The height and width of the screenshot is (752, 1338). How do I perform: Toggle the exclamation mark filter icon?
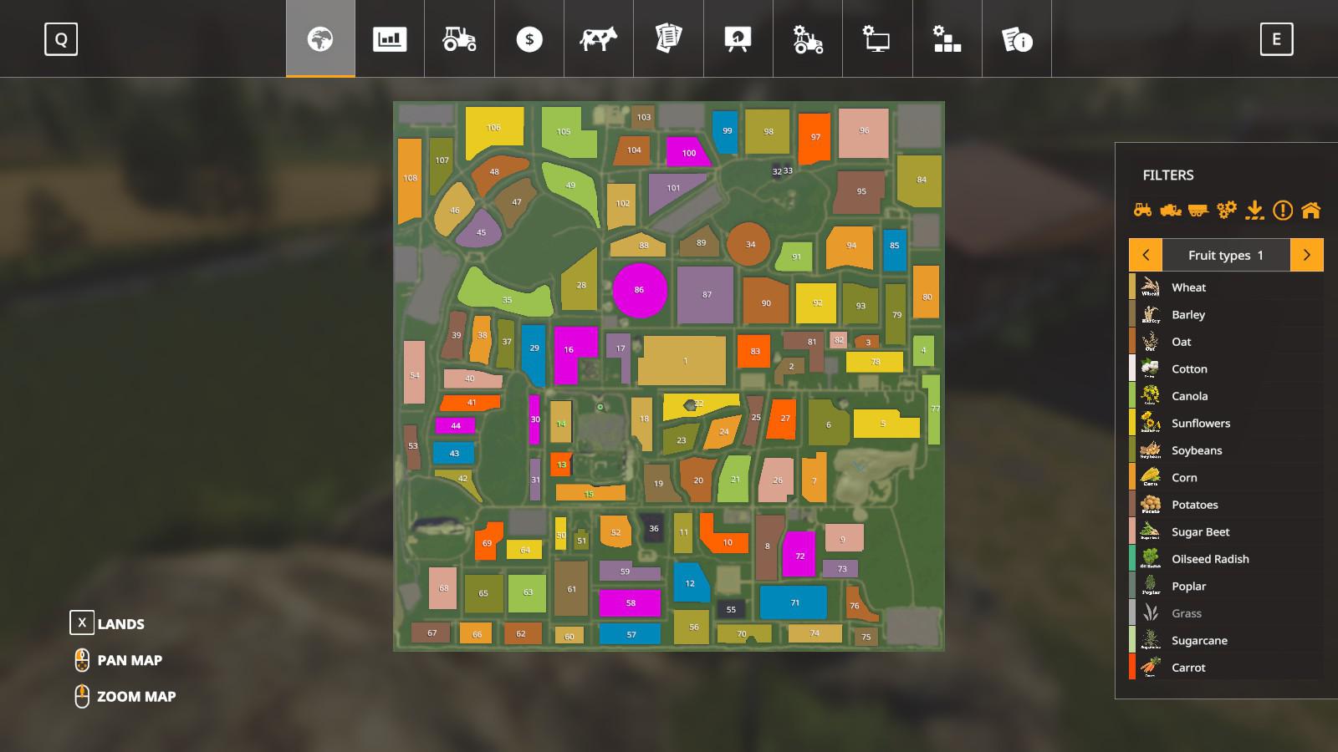click(1282, 211)
